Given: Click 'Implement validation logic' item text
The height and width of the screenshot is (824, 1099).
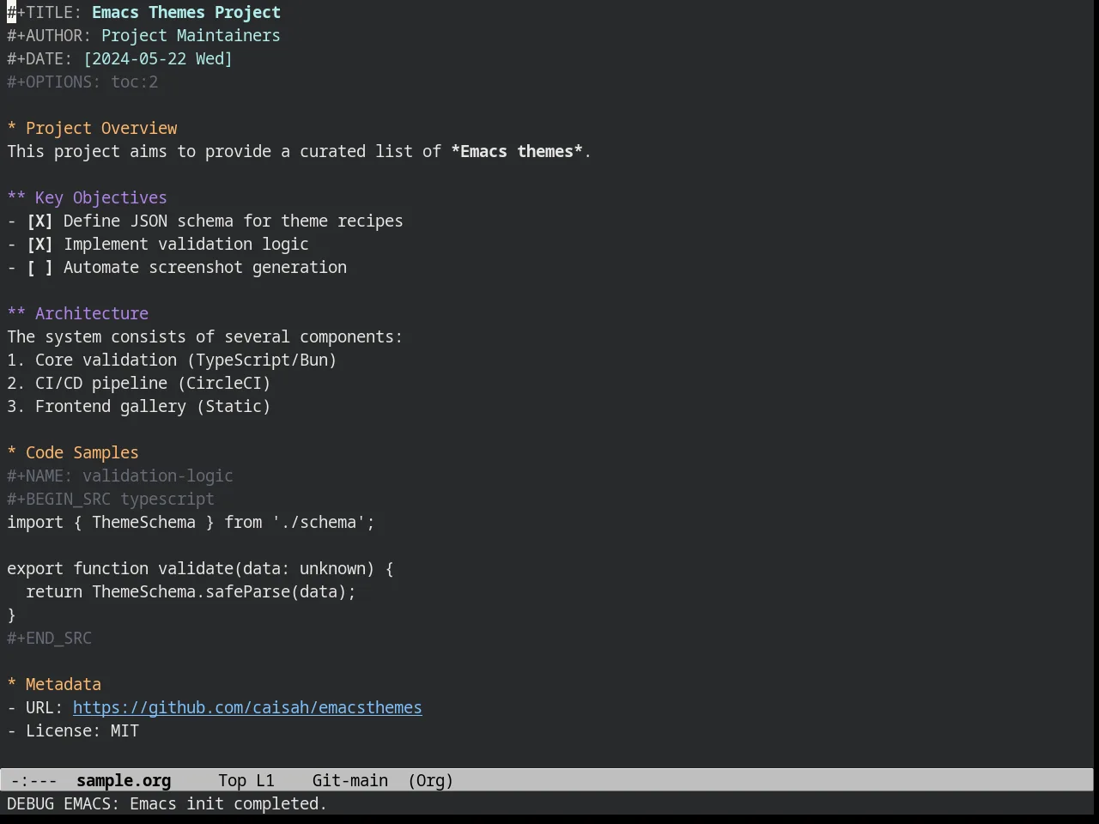Looking at the screenshot, I should pos(186,244).
